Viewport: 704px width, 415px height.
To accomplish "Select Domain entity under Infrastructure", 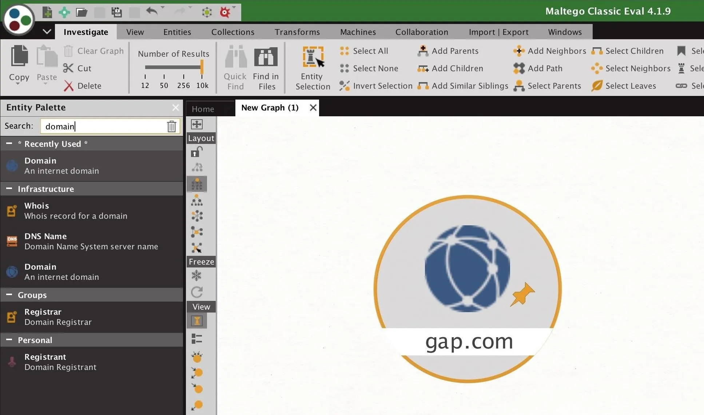I will click(x=91, y=272).
